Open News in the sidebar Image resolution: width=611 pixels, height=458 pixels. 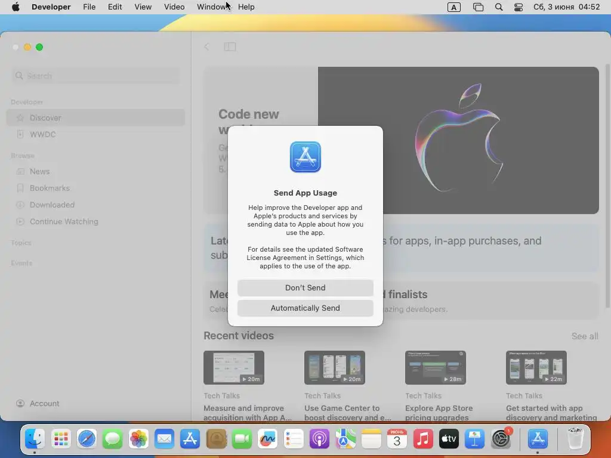(96, 171)
